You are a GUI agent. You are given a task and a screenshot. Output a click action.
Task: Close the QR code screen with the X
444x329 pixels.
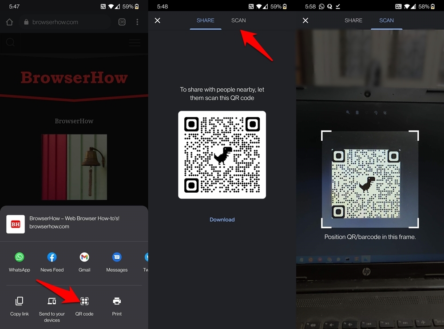(x=158, y=20)
